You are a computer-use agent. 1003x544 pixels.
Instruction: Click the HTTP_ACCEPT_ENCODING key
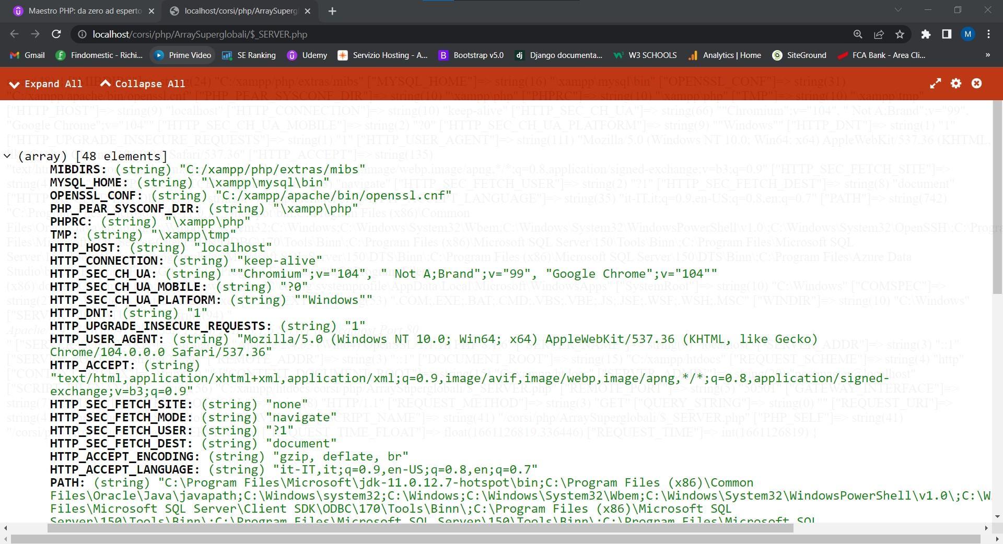click(125, 456)
